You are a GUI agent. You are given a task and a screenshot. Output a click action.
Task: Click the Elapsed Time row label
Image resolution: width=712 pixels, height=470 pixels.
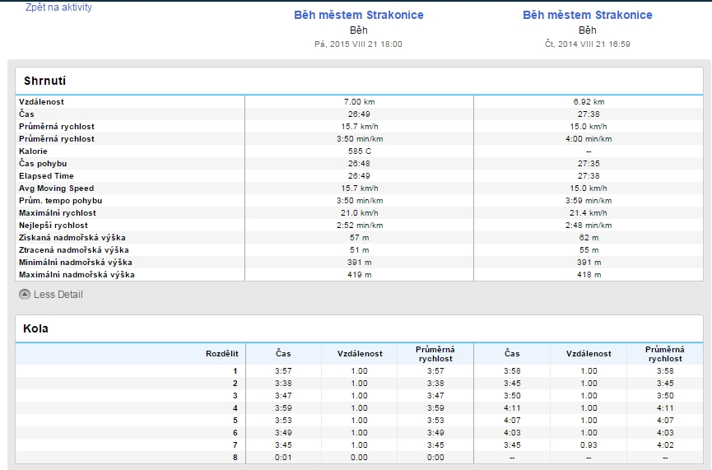click(46, 176)
